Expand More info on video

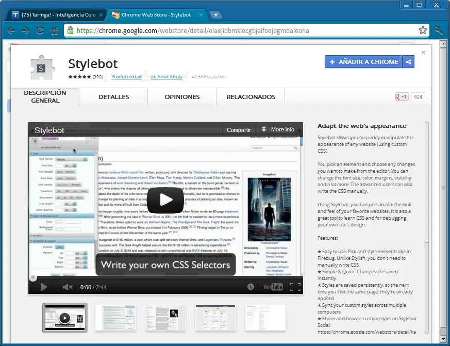point(278,130)
